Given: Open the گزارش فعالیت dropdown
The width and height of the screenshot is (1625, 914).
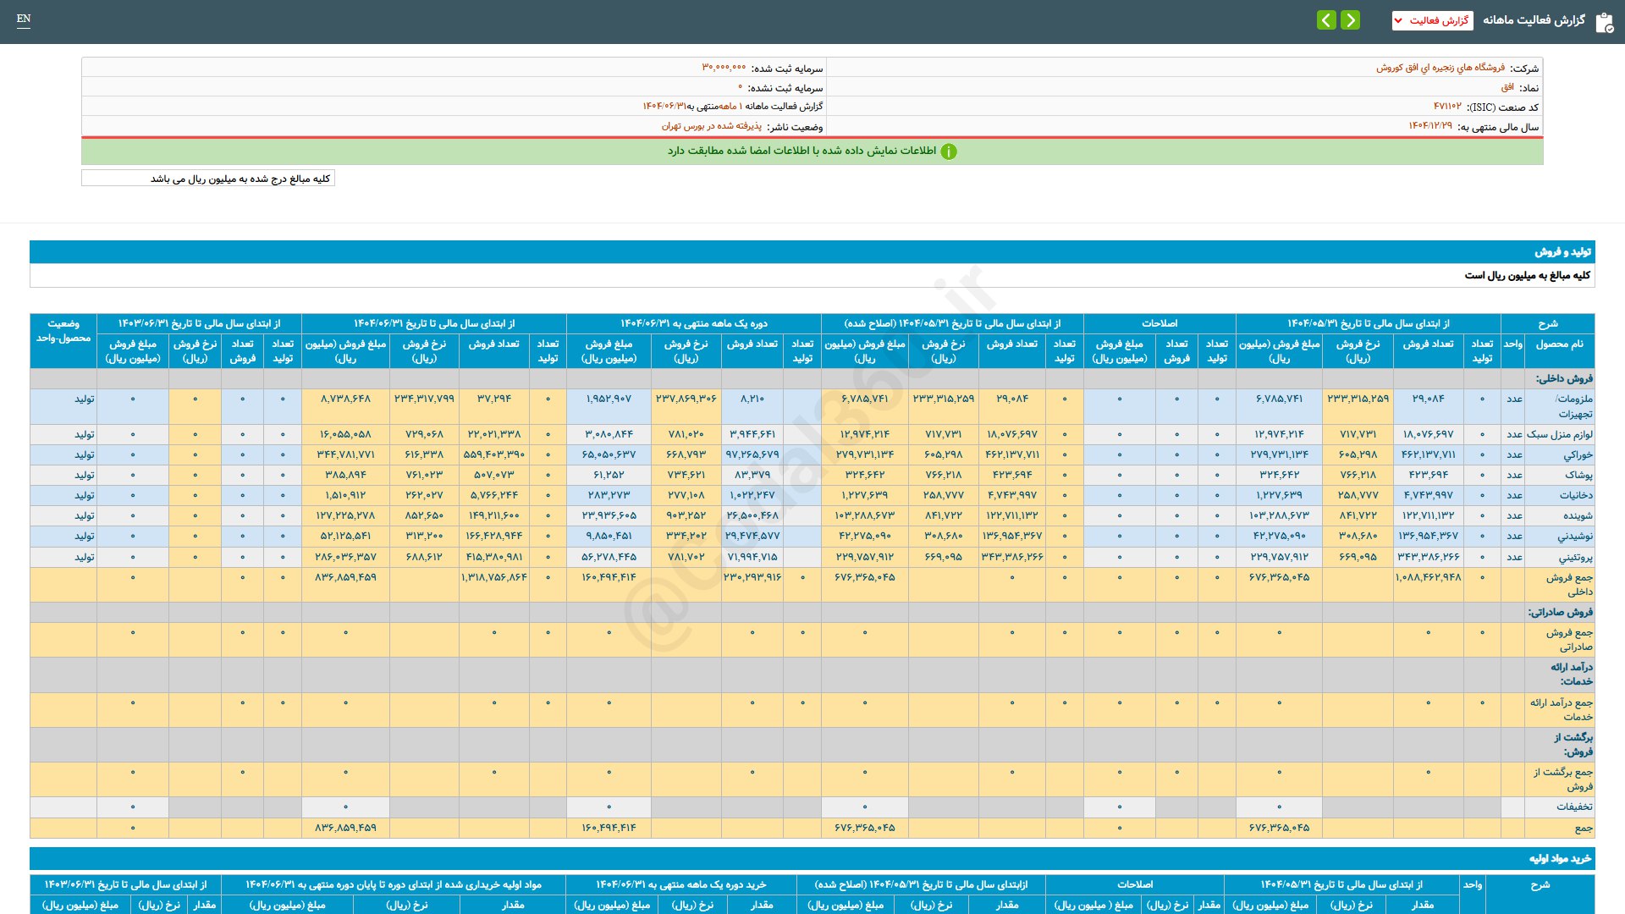Looking at the screenshot, I should point(1432,20).
